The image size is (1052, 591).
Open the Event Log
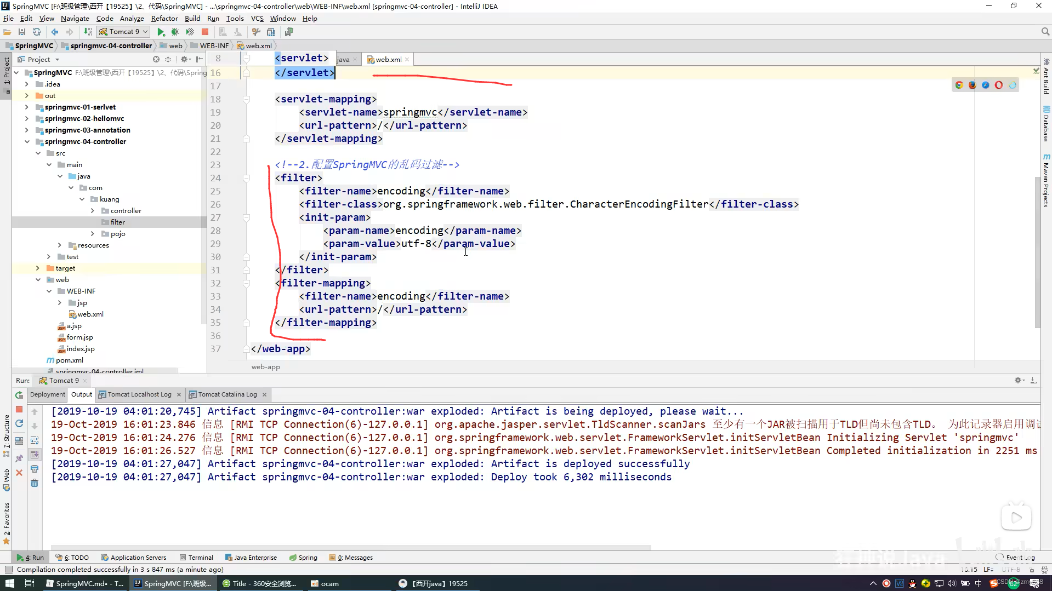[x=1015, y=558]
